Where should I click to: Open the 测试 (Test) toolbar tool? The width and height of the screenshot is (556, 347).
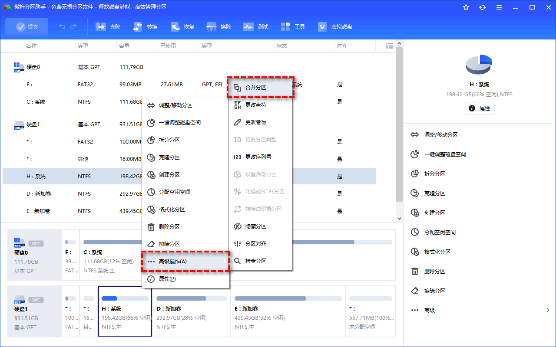pyautogui.click(x=256, y=27)
